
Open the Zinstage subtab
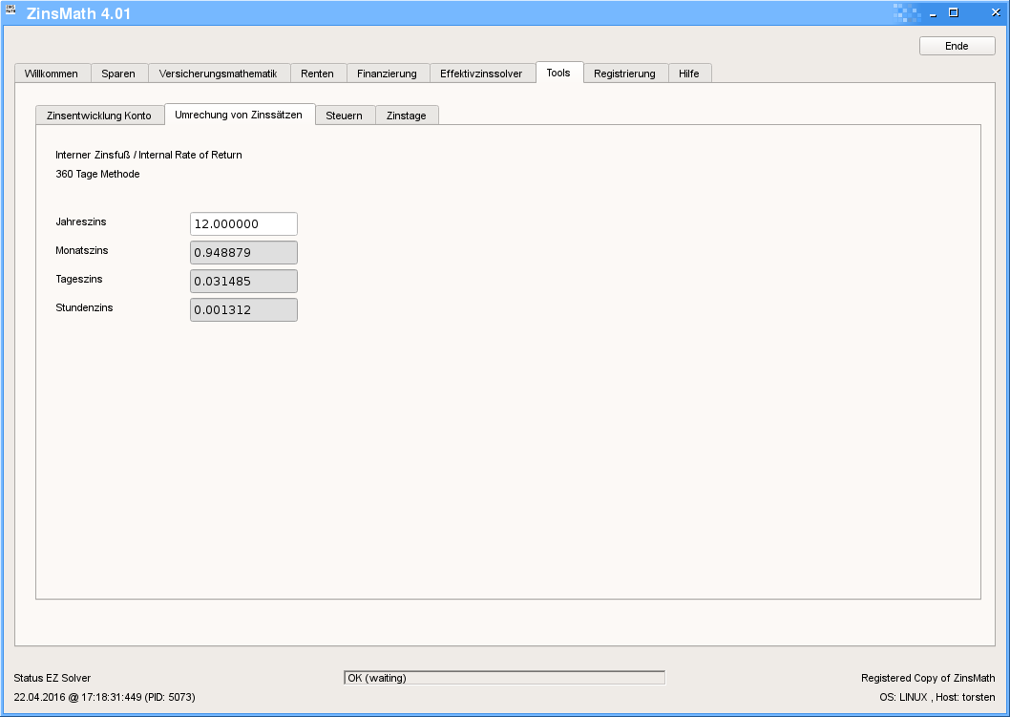(407, 116)
